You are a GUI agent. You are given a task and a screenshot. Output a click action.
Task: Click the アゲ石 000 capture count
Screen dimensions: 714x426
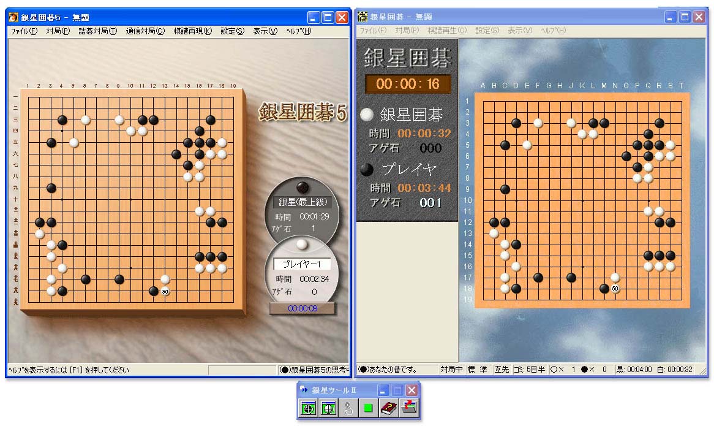(430, 148)
